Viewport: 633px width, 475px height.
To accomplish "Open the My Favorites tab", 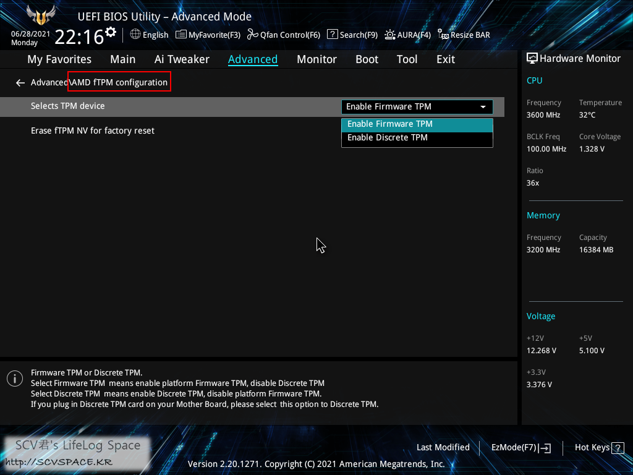I will 59,59.
